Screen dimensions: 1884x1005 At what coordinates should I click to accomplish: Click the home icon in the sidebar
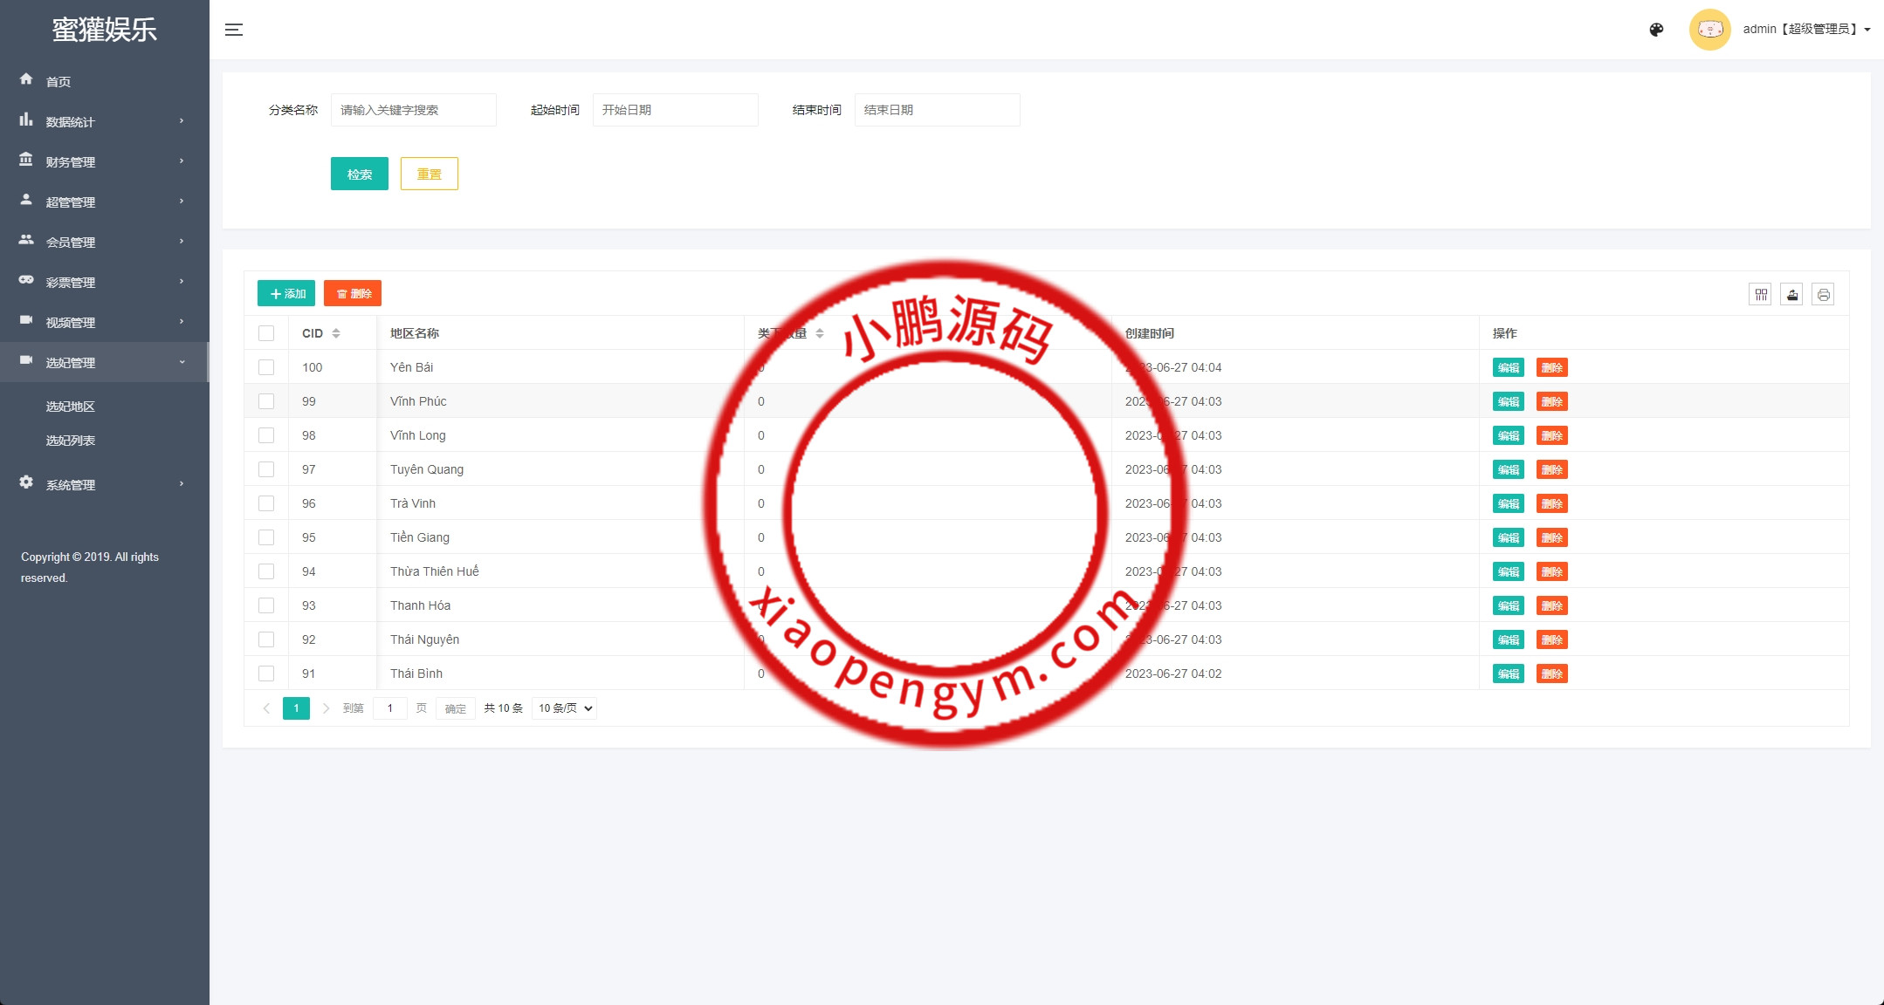click(x=26, y=79)
